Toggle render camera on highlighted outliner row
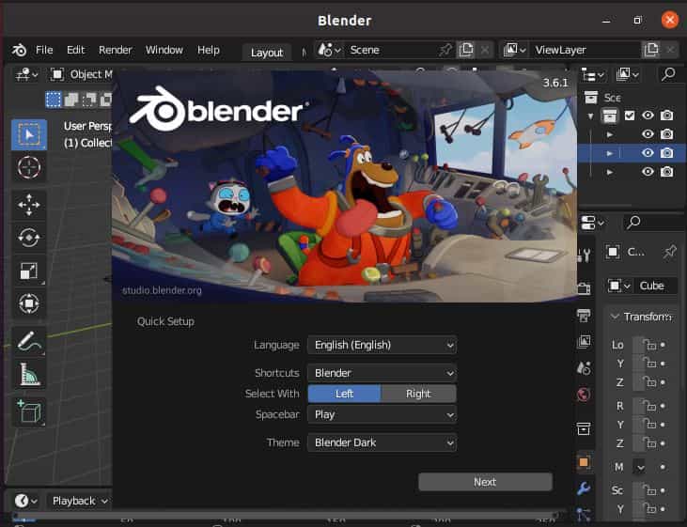The height and width of the screenshot is (527, 687). 667,153
